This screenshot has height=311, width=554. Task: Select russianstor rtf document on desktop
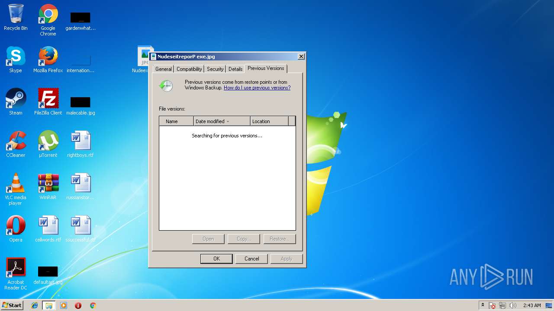81,187
